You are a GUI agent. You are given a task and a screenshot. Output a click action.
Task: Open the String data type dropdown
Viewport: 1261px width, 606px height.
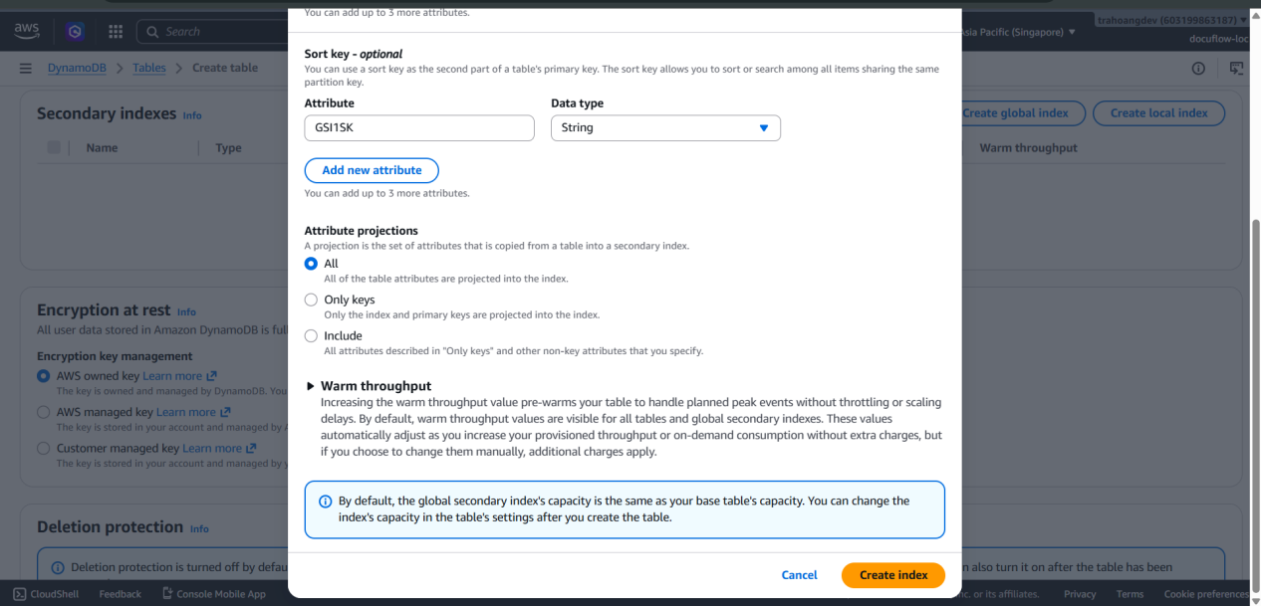point(665,128)
